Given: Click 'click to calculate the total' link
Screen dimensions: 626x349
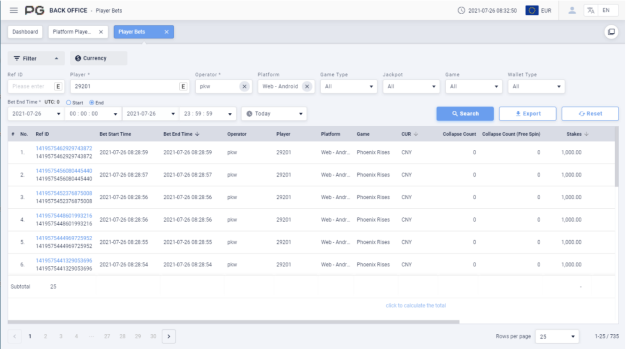Looking at the screenshot, I should coord(416,305).
